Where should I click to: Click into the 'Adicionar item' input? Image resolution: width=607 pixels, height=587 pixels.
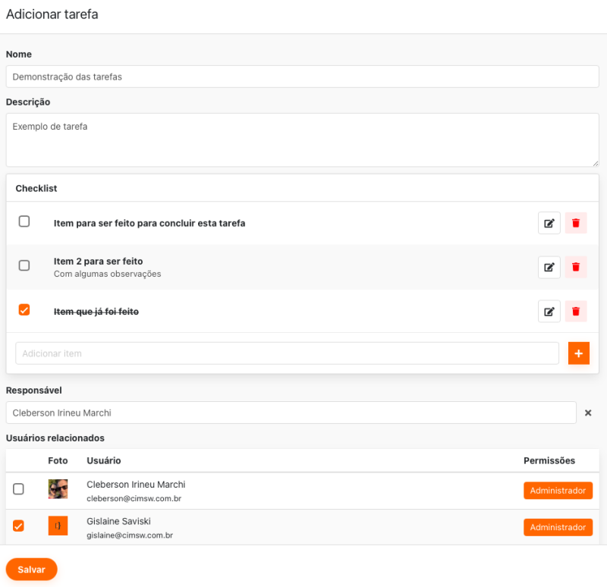pos(287,353)
